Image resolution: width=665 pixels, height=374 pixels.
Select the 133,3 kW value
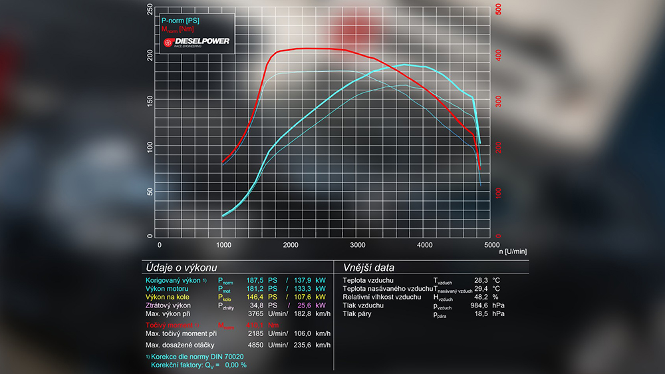pyautogui.click(x=310, y=289)
